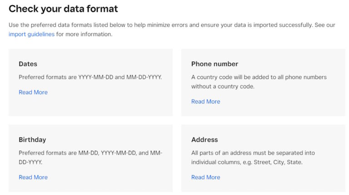This screenshot has width=349, height=195.
Task: Click Read More under Dates
Action: pos(33,92)
